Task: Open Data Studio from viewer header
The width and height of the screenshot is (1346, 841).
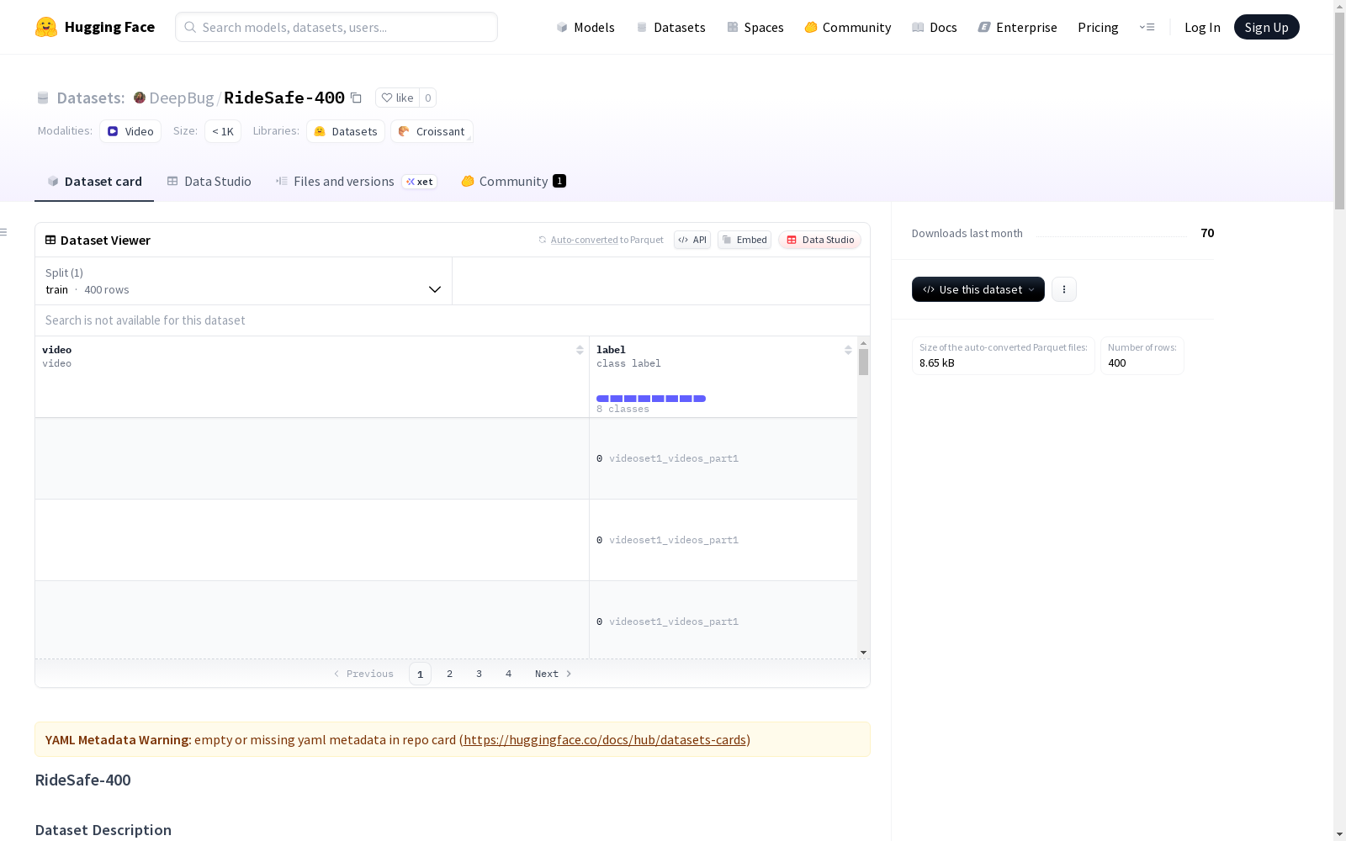Action: (820, 240)
